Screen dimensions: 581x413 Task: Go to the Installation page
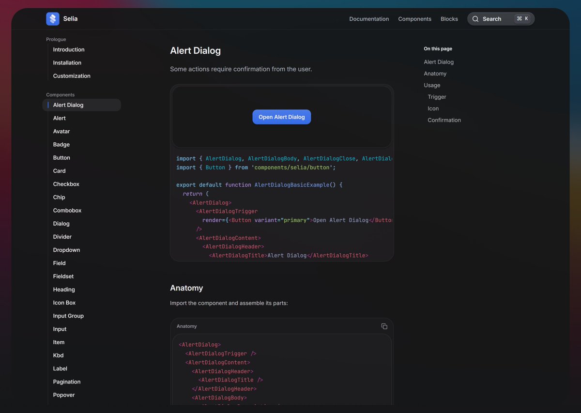point(67,62)
